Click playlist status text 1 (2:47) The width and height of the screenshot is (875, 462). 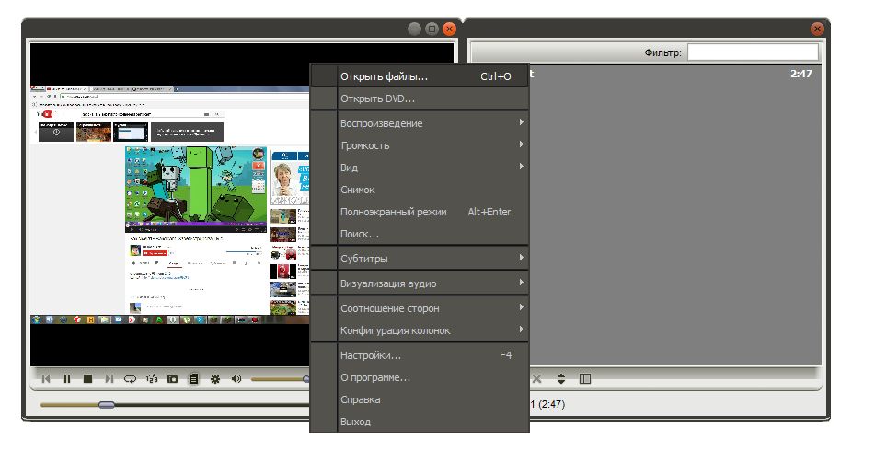pos(547,404)
